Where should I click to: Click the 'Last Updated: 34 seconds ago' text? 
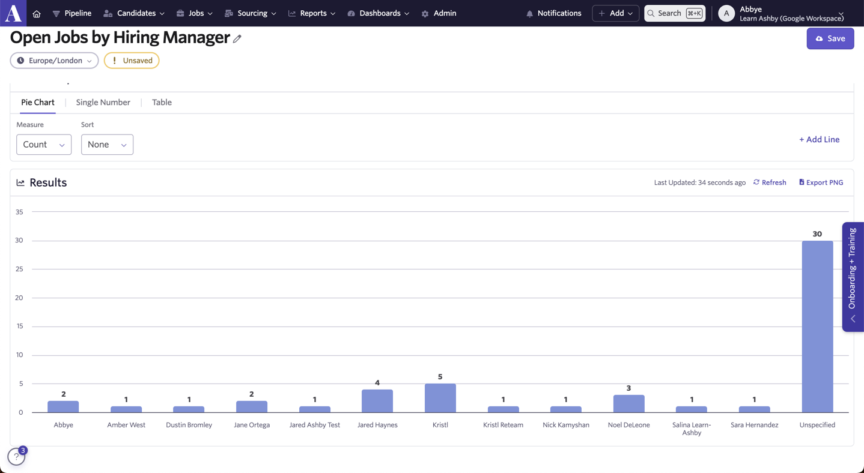[x=700, y=182]
